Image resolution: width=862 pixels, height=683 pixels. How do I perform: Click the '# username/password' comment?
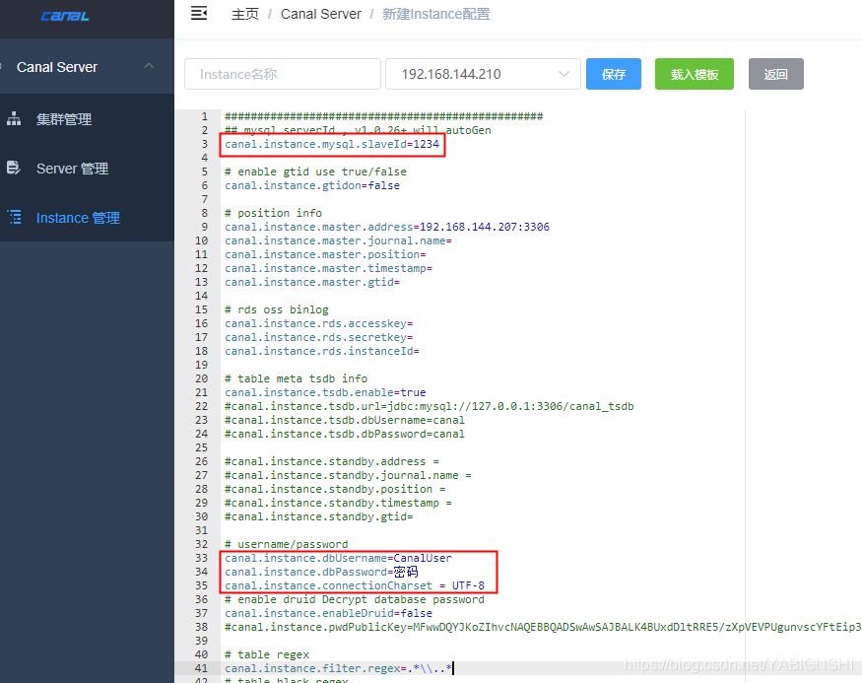pyautogui.click(x=286, y=544)
